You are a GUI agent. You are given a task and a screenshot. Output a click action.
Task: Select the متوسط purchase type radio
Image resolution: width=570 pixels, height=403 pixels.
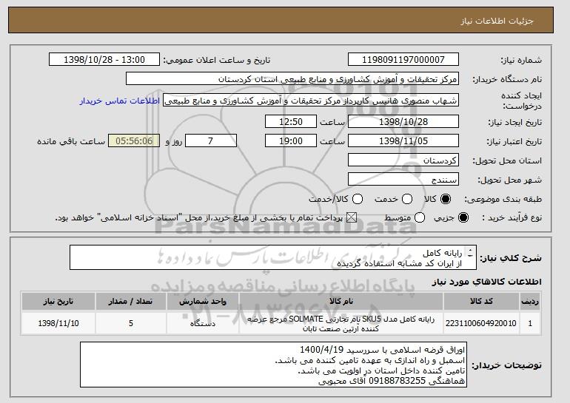pos(420,218)
